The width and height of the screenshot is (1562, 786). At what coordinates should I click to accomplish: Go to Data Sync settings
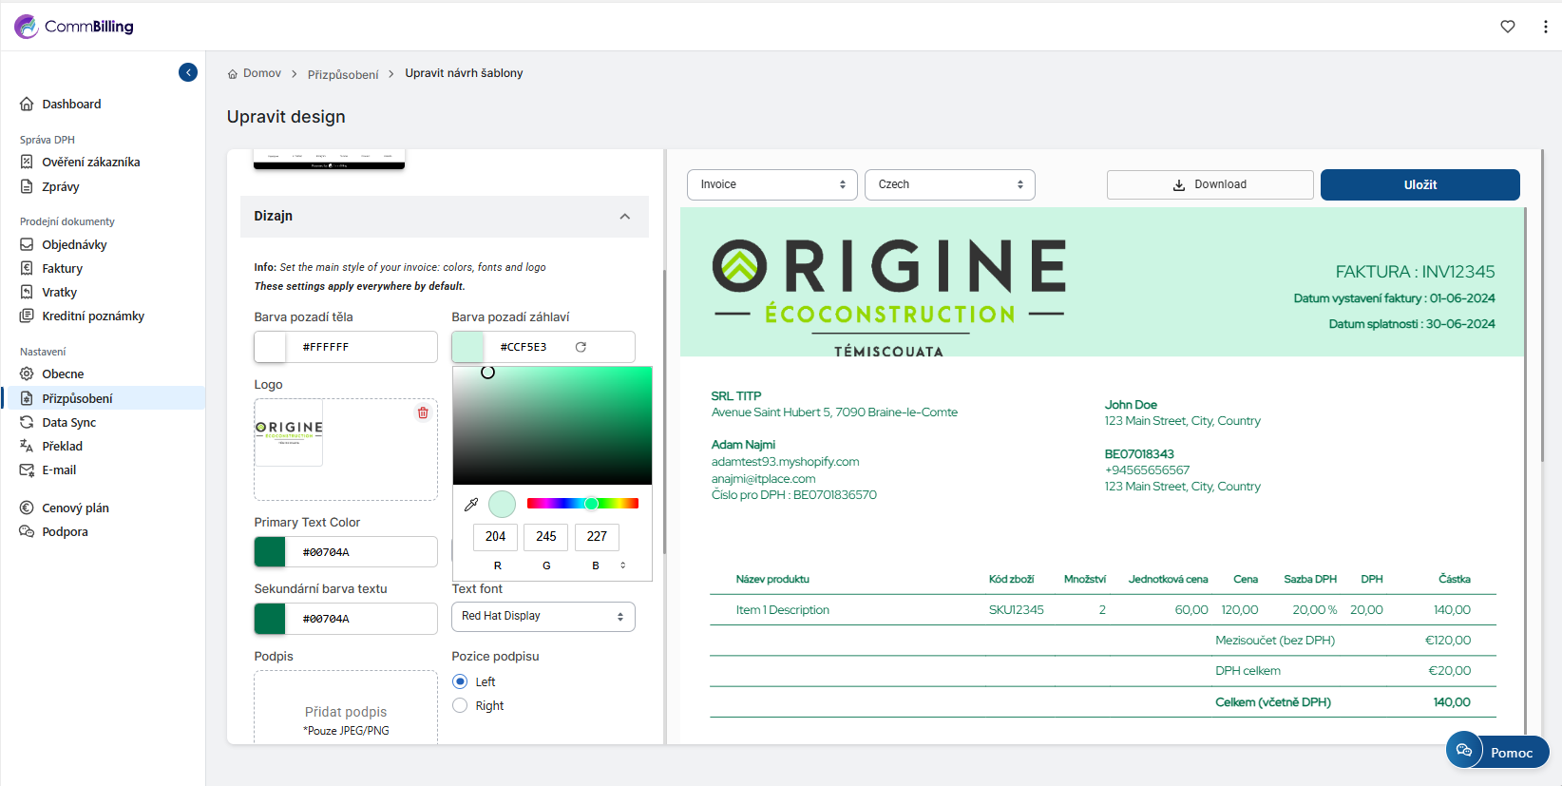[x=68, y=423]
